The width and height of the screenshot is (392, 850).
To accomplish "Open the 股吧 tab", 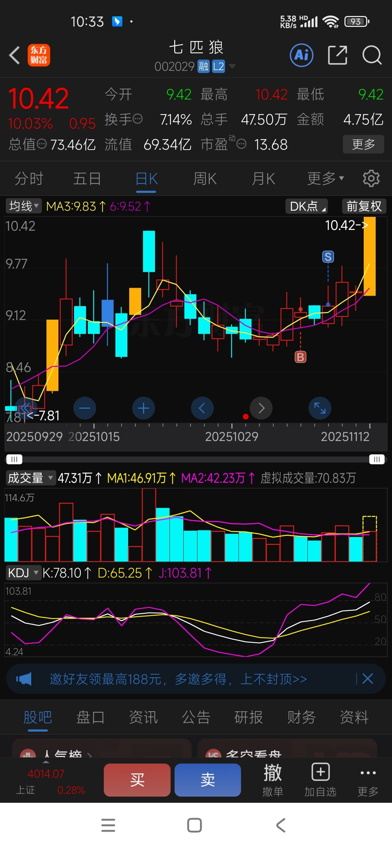I will tap(38, 717).
